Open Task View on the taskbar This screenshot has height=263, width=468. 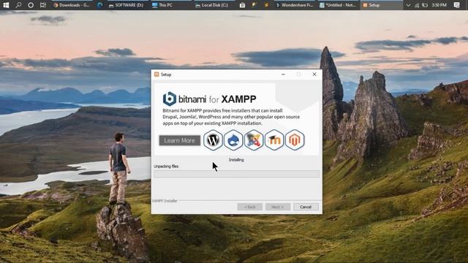[x=43, y=5]
